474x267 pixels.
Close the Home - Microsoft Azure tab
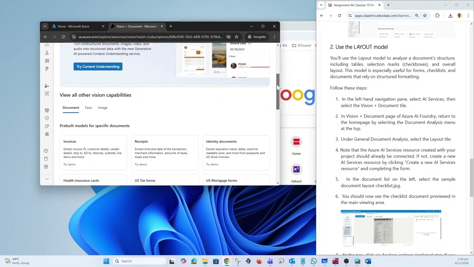coord(103,26)
